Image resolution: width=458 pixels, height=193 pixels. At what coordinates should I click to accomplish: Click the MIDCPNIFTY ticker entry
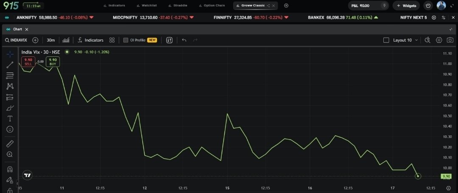154,17
